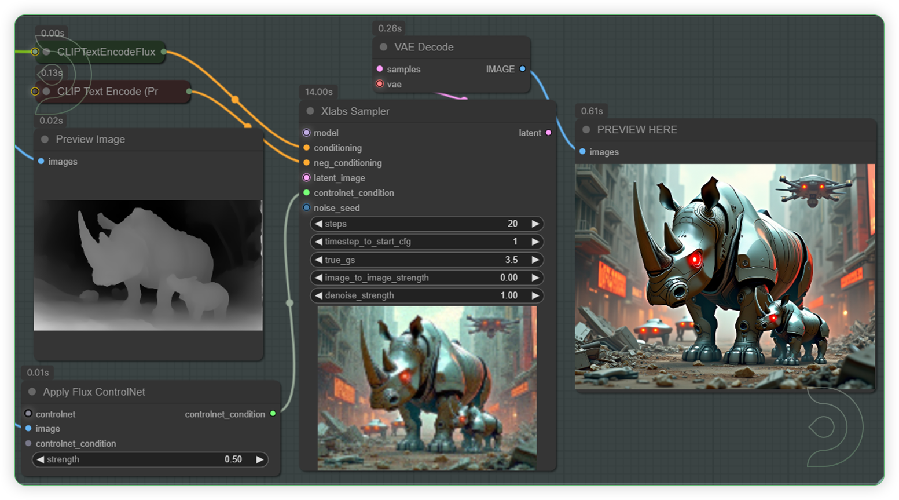This screenshot has height=500, width=899.
Task: Click the timestep_to_start_cfg value 1
Action: pos(515,242)
